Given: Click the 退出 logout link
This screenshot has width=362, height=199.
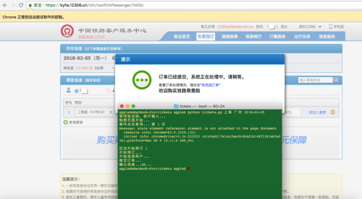Looking at the screenshot, I should [x=284, y=27].
